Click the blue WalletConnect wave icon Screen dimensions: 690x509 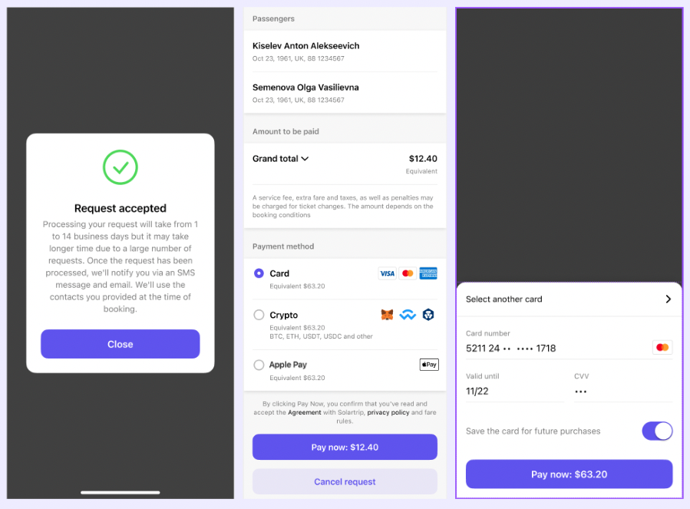(408, 315)
